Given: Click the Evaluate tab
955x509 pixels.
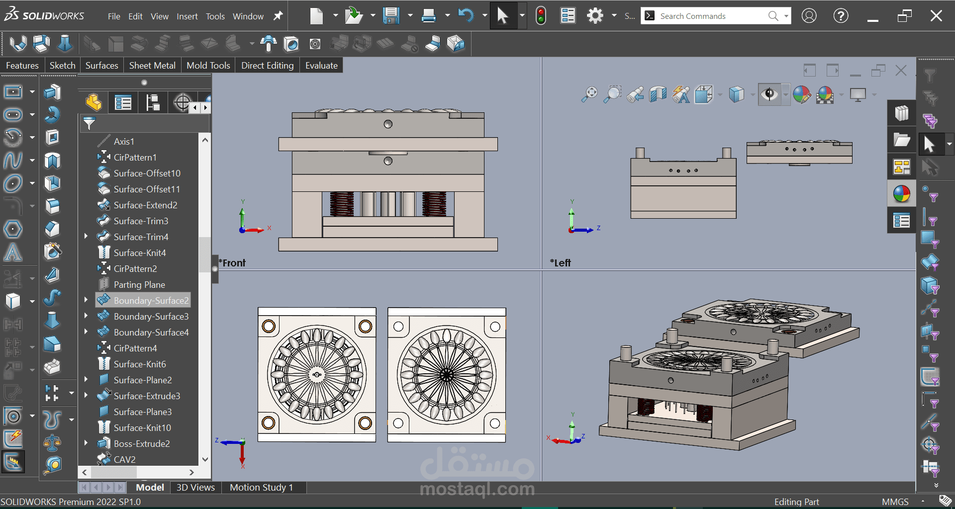Looking at the screenshot, I should pos(321,66).
